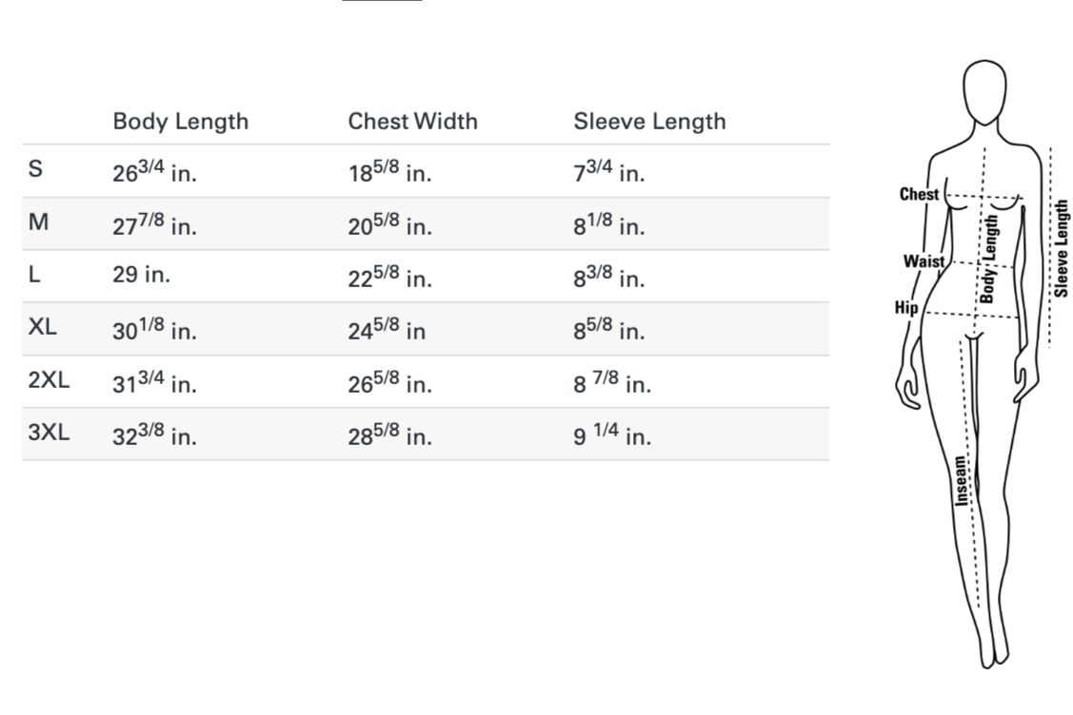The width and height of the screenshot is (1073, 715).
Task: Click the Chest Width column header
Action: [x=412, y=122]
